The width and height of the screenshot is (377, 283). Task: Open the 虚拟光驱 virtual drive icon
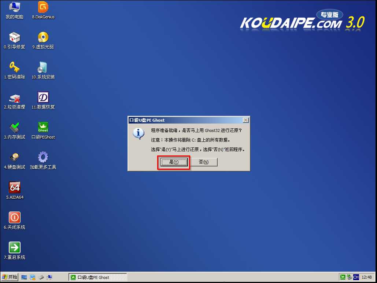point(43,37)
